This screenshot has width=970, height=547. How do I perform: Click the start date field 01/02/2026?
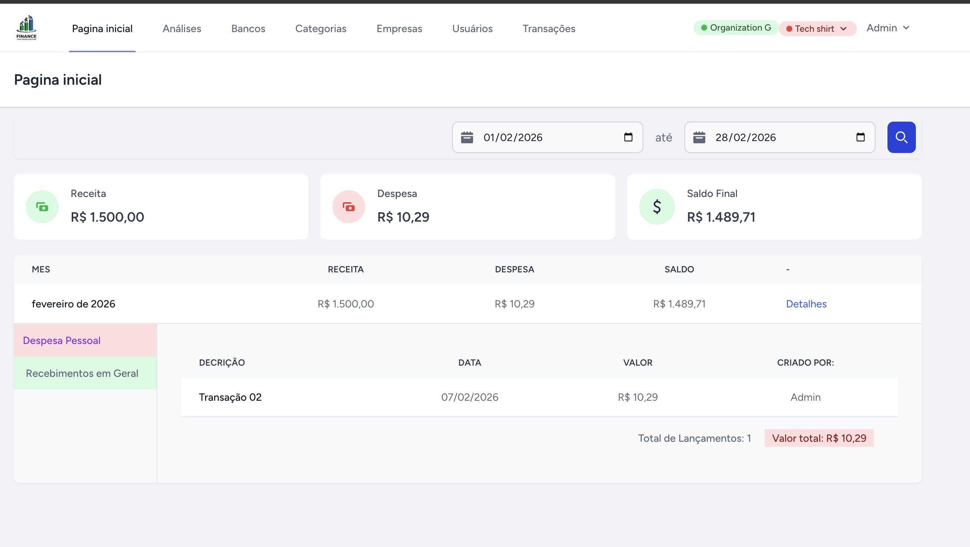pyautogui.click(x=547, y=137)
